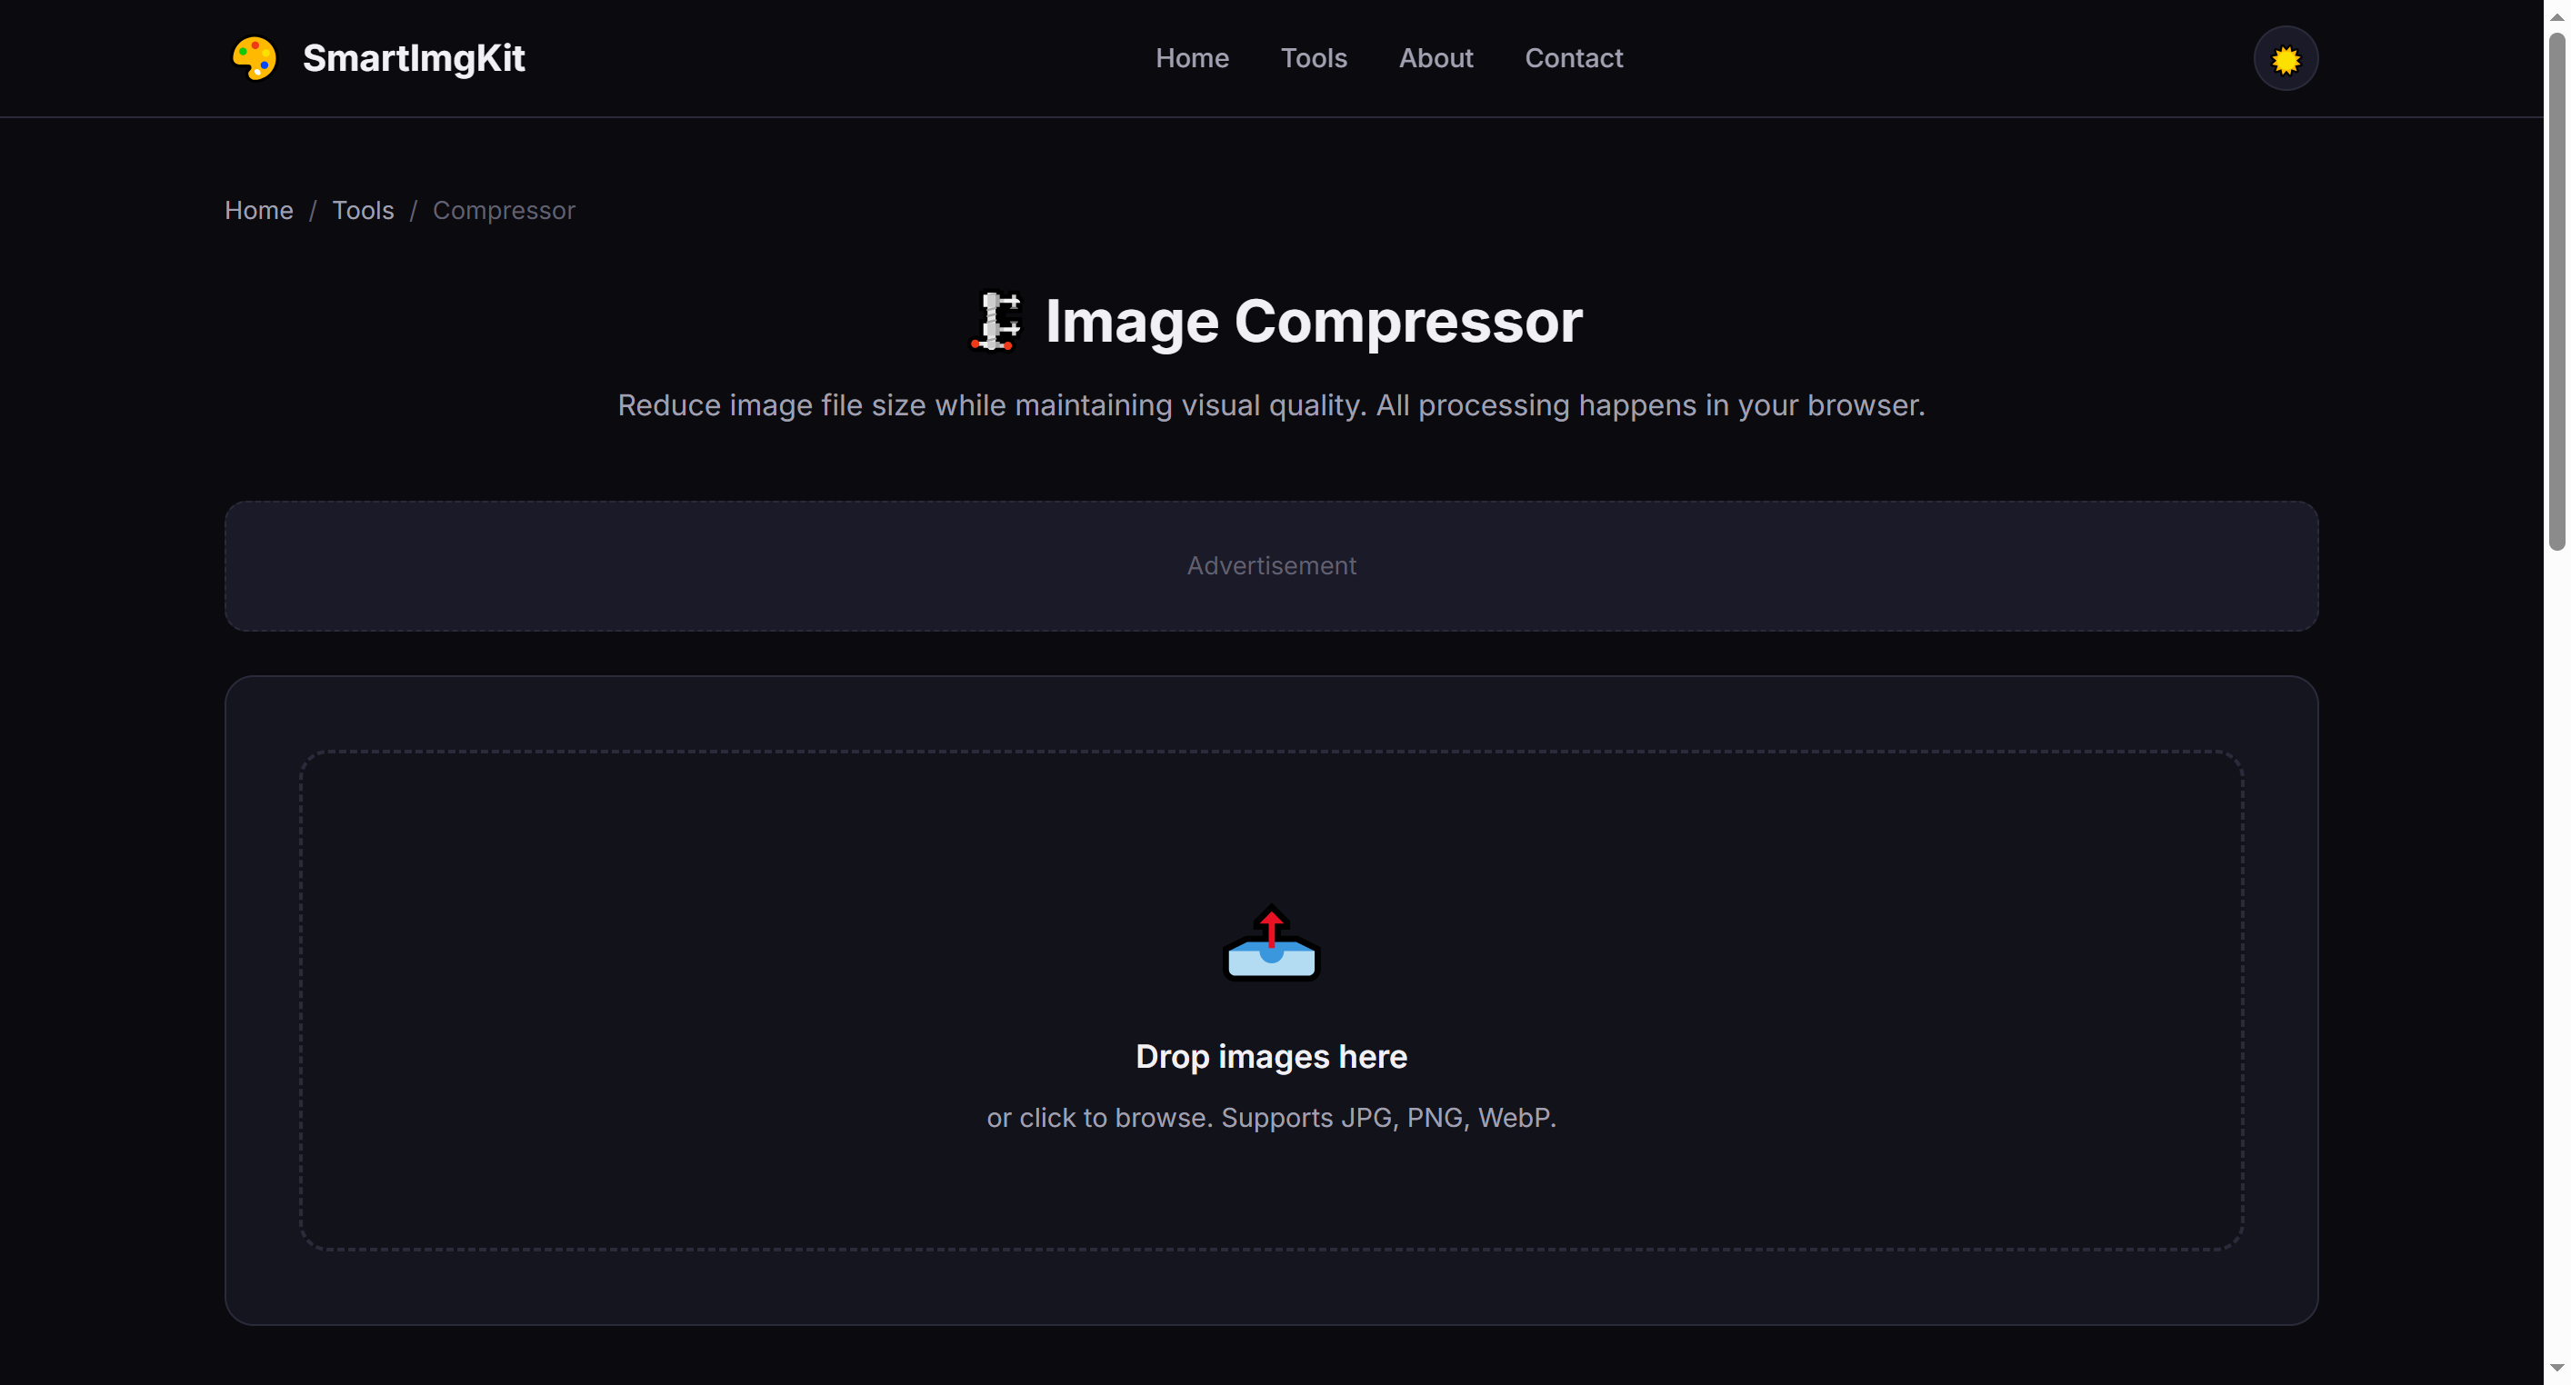Click the Image Compressor page heading

[x=1313, y=322]
